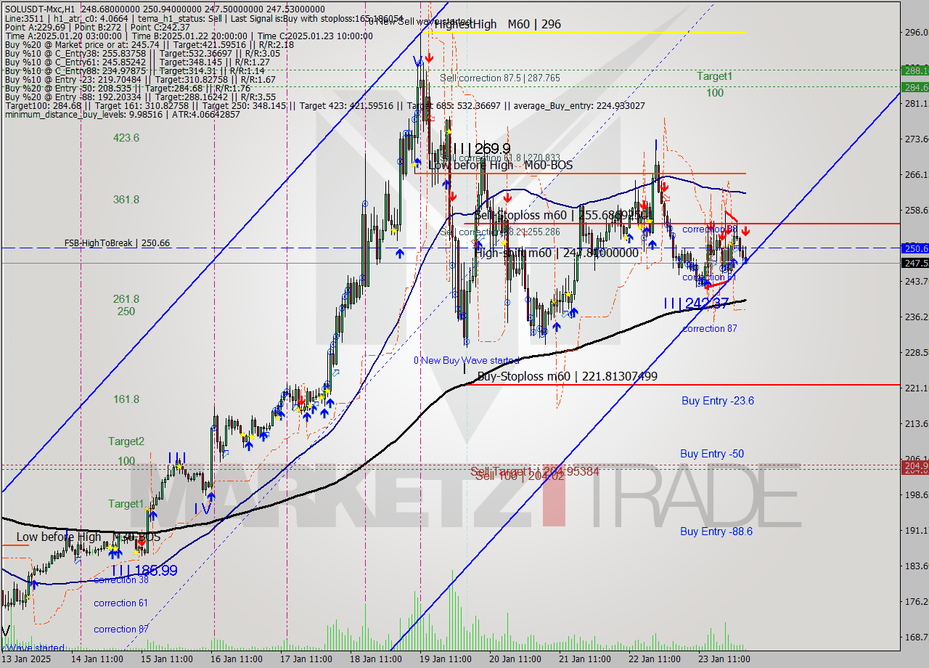Select the '361.8' Fibonacci level label
The image size is (929, 668).
click(126, 199)
